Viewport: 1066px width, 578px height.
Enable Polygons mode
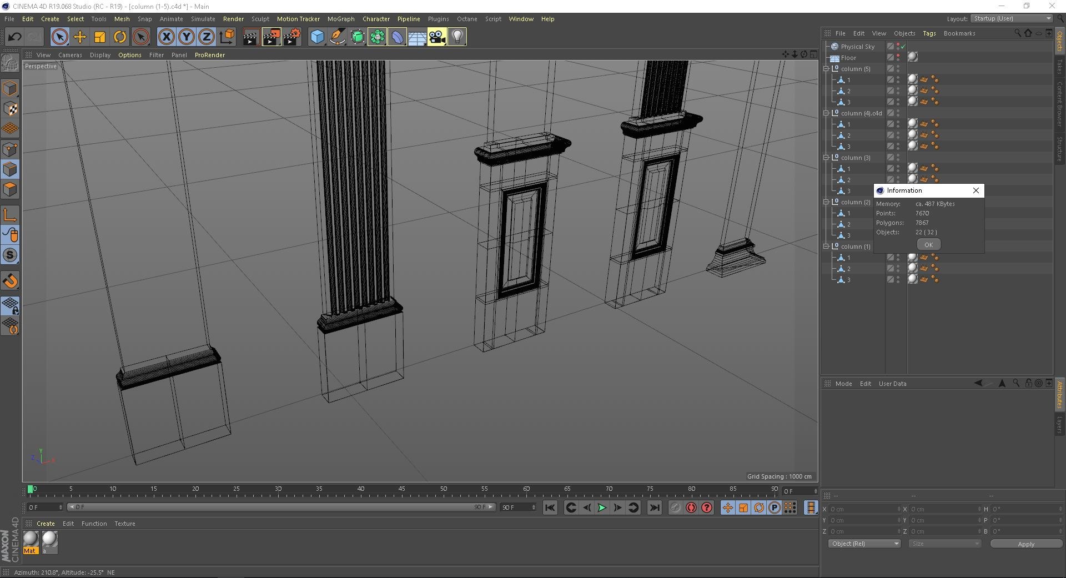point(10,189)
